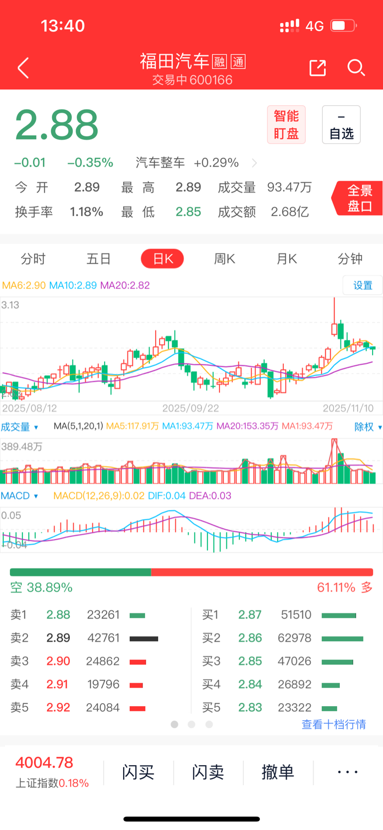Tap 卖2 black volume bar
383x830 pixels.
144,638
